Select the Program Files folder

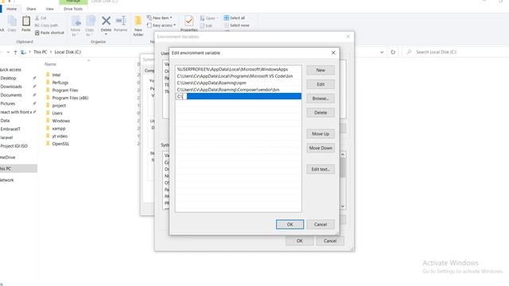click(65, 90)
